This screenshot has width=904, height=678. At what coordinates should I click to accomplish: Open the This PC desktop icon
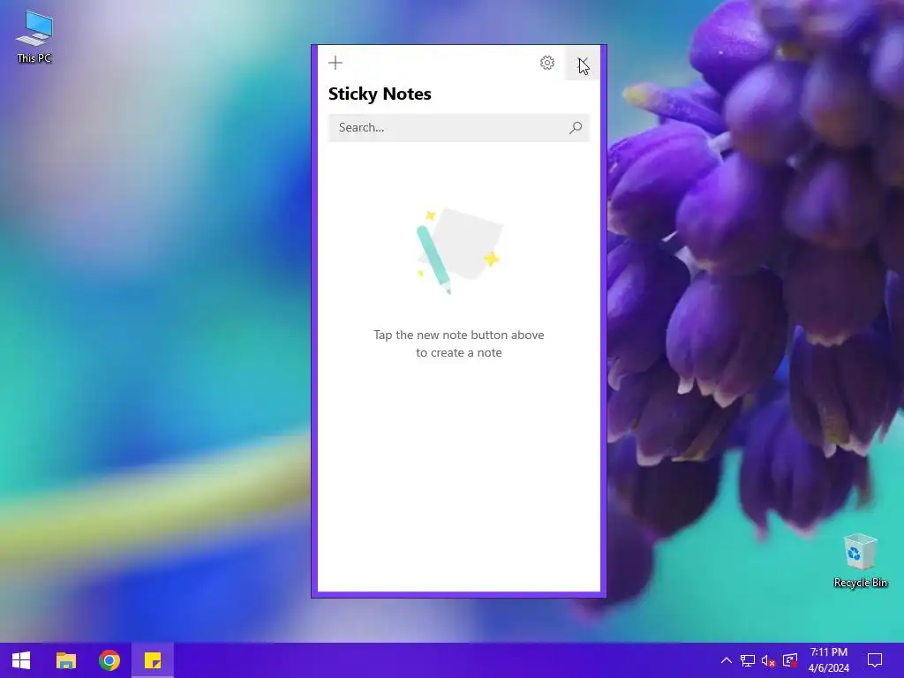coord(34,37)
